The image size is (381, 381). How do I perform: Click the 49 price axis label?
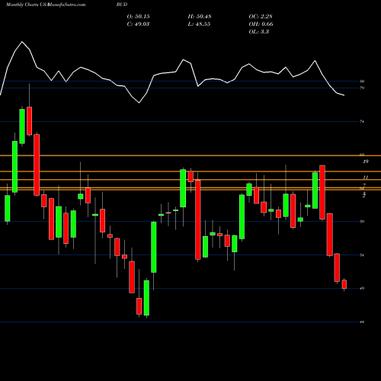click(x=362, y=288)
